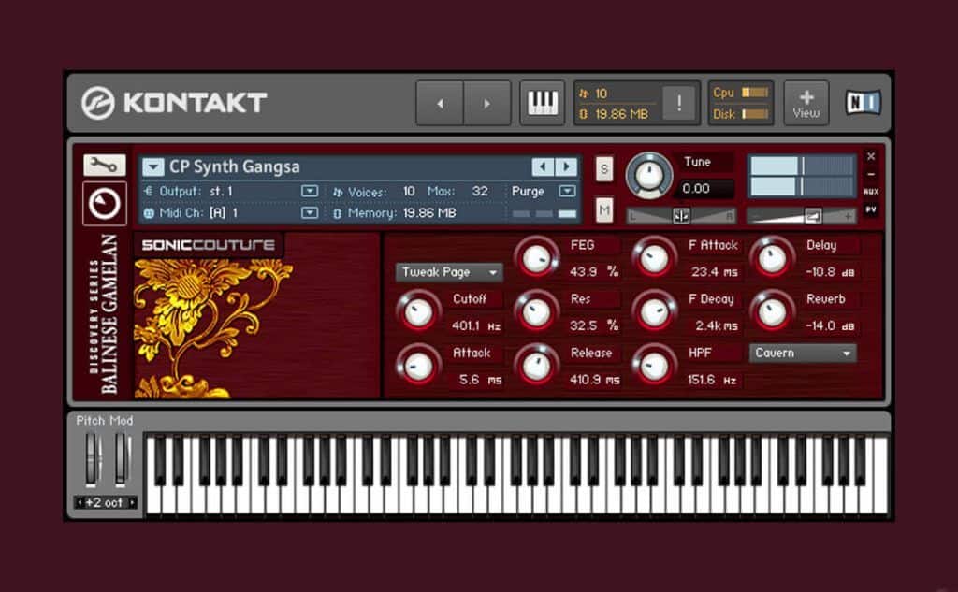
Task: Click the Cutoff knob
Action: (x=418, y=311)
